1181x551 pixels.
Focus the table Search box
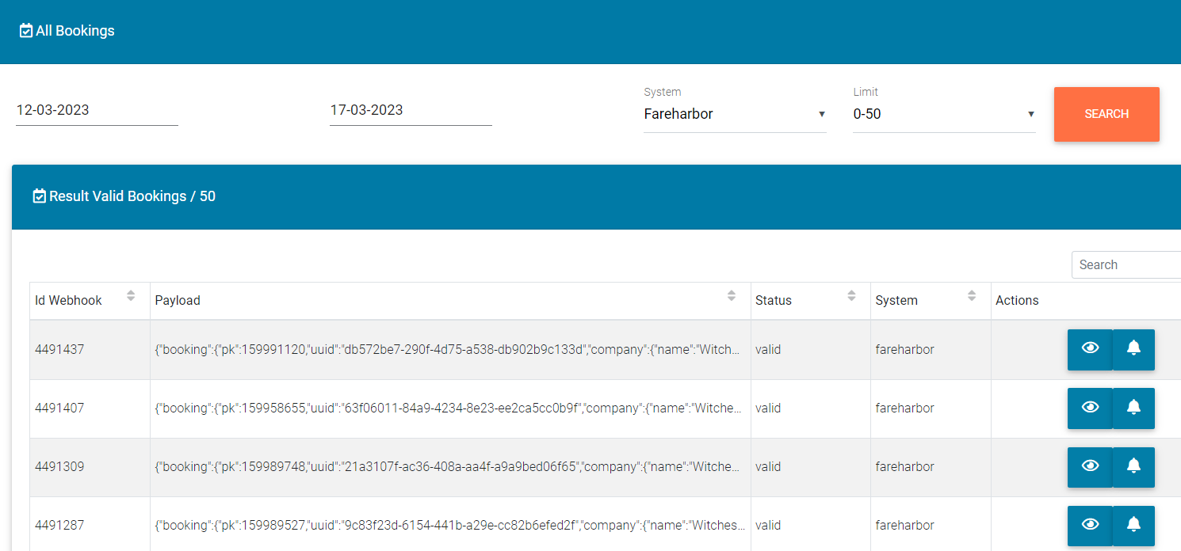coord(1126,264)
